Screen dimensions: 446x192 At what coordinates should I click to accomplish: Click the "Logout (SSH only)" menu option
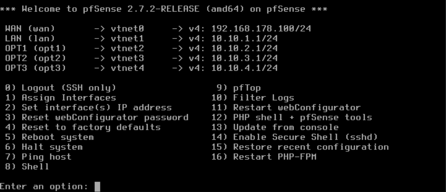[x=68, y=88]
